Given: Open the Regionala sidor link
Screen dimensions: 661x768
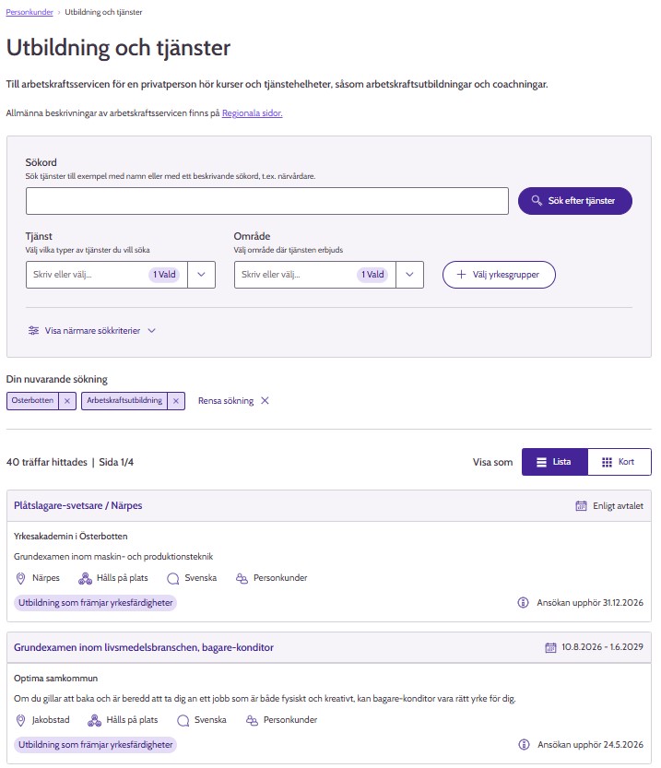Looking at the screenshot, I should point(252,113).
